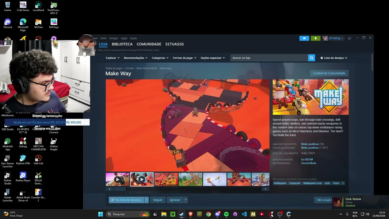Open the S1TUAS1G profile tab
Screen dimensions: 389x219
(174, 44)
